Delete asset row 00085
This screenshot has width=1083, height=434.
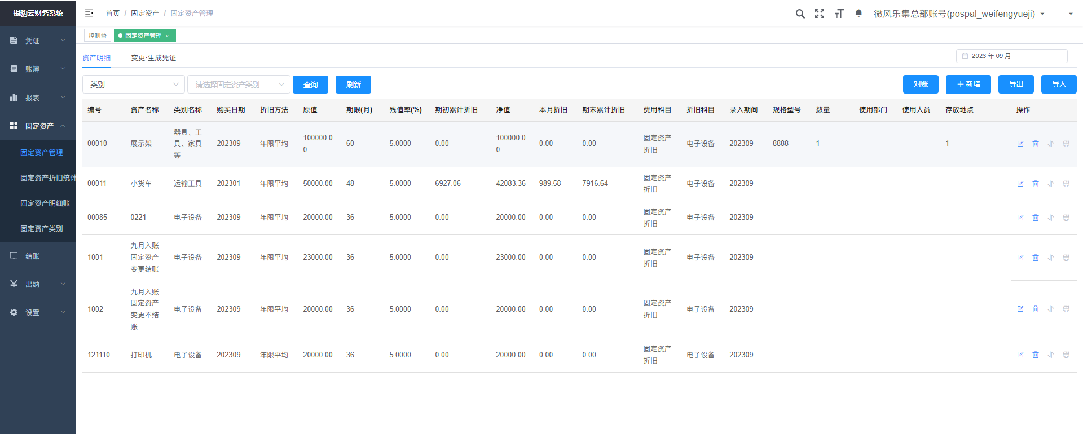(1036, 218)
